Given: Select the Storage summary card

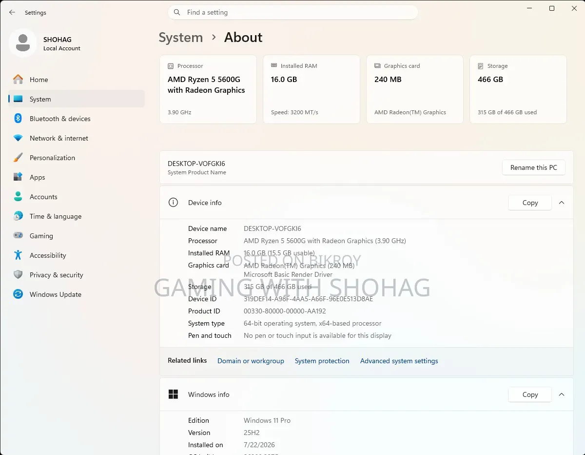Looking at the screenshot, I should tap(518, 89).
